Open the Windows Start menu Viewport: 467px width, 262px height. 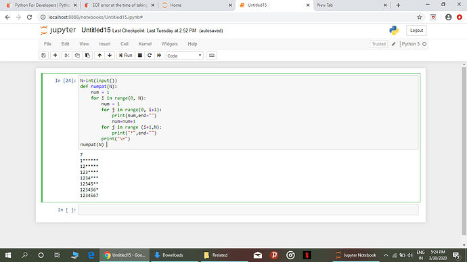[8, 255]
